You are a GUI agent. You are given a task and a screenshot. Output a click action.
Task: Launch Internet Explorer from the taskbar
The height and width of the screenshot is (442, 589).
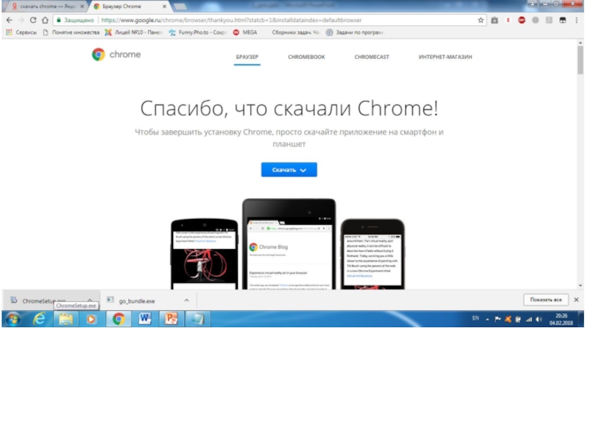coord(40,319)
